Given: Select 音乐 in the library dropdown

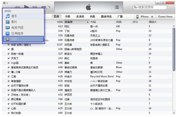Looking at the screenshot, I should click(14, 16).
